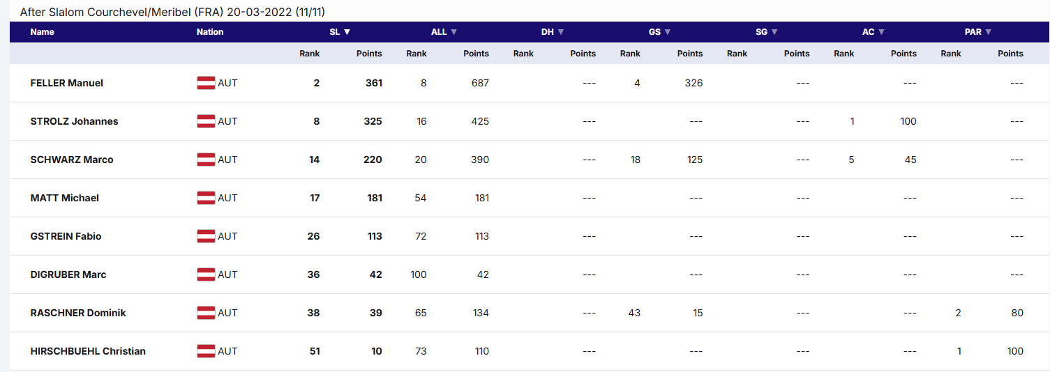Sort by AC discipline header
Viewport: 1050px width, 372px height.
(x=873, y=32)
